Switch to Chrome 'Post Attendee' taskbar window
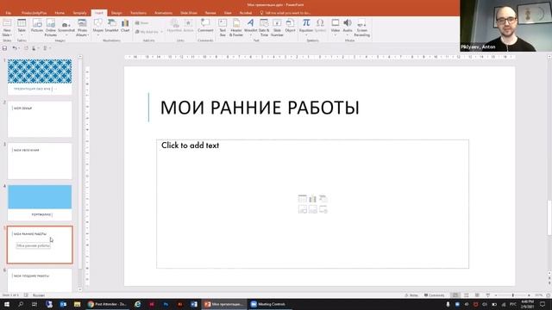Viewport: 552px width, 310px height. click(x=107, y=304)
